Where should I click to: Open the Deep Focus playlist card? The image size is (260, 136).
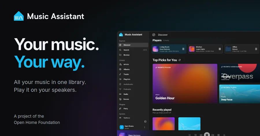[239, 94]
